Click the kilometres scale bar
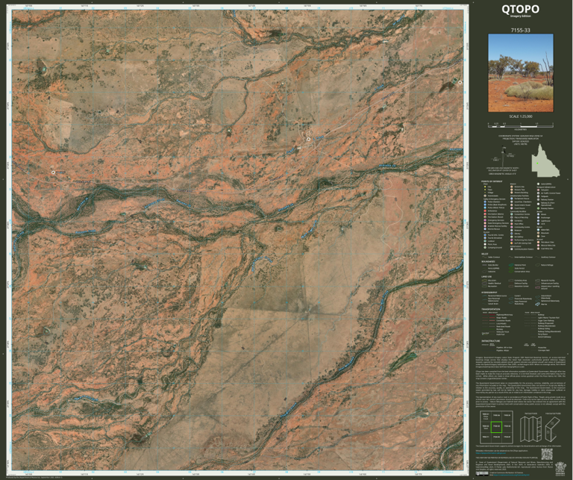 coord(521,125)
